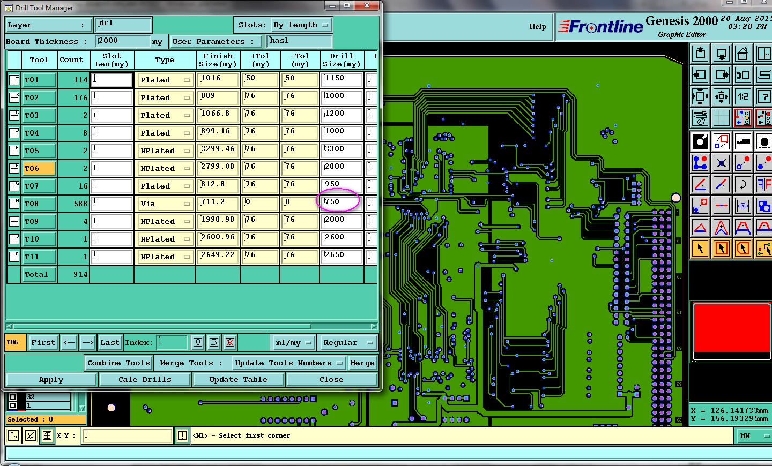
Task: Click the pan up icon in Graphic Editor
Action: point(700,54)
